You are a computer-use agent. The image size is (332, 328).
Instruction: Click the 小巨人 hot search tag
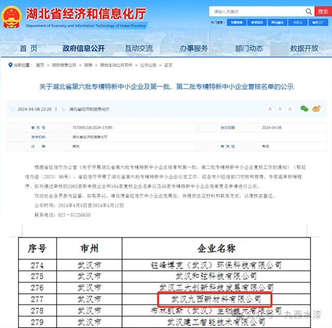point(298,22)
